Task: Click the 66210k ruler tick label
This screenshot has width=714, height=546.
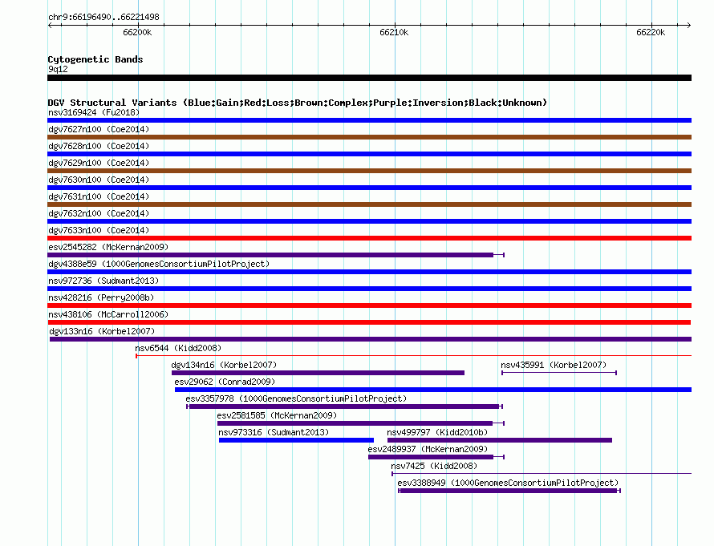Action: 394,32
